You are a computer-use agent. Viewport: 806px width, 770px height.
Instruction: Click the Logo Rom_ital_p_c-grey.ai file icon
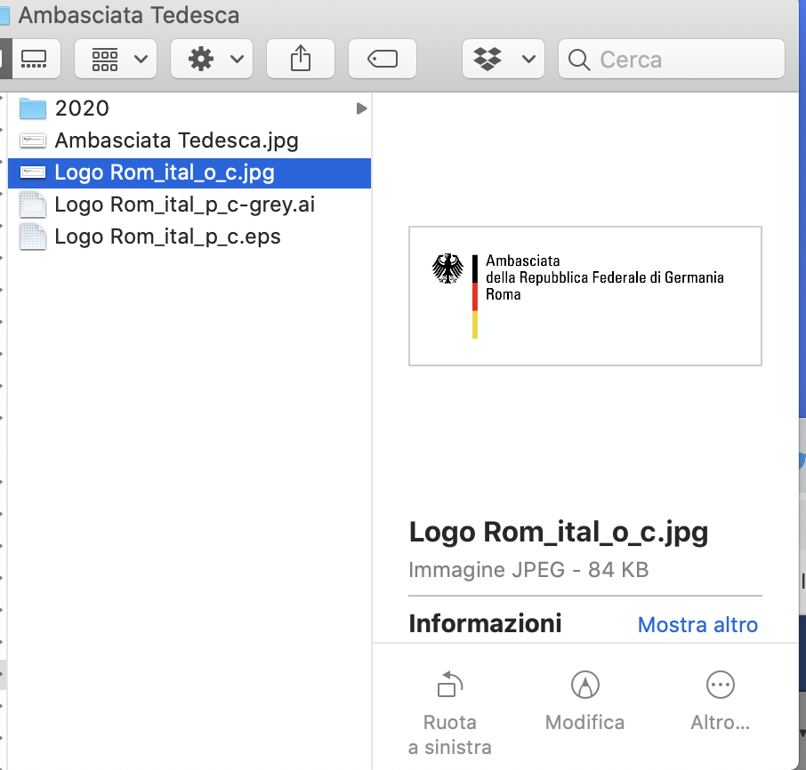coord(32,205)
